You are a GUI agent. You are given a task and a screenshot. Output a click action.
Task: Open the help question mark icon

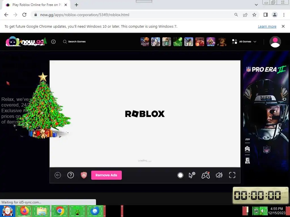click(x=71, y=175)
